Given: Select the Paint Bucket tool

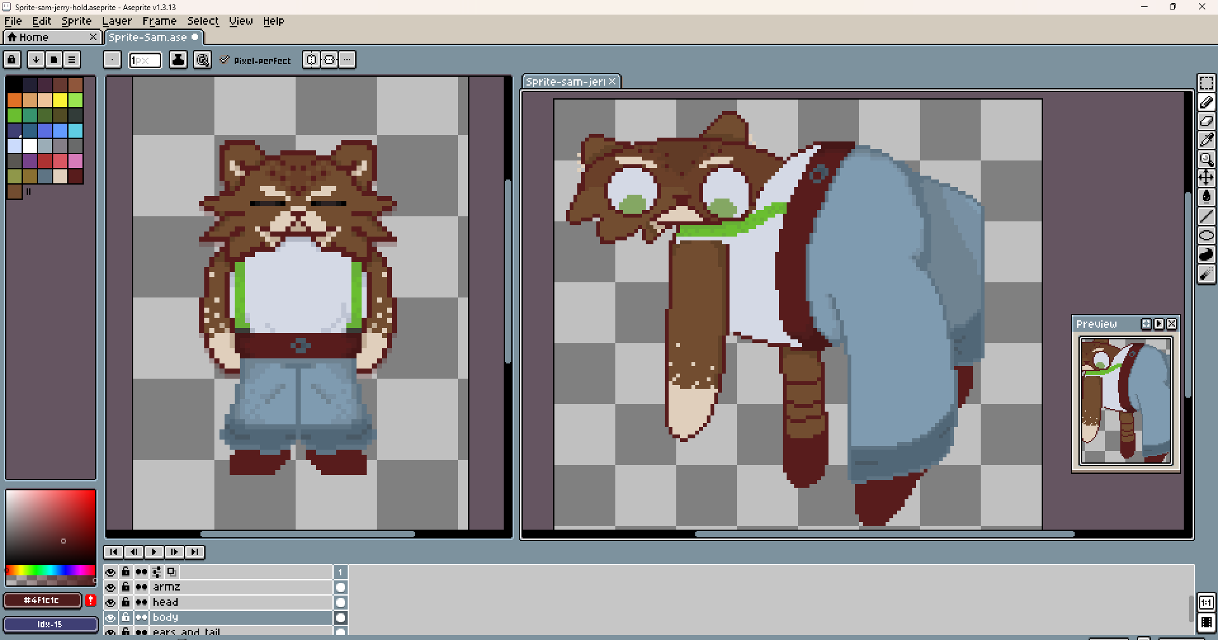Looking at the screenshot, I should tap(1206, 197).
